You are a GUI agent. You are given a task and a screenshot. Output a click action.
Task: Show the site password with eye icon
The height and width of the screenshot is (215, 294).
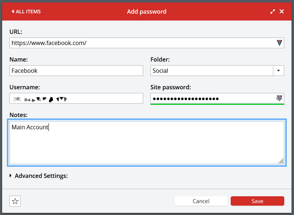coord(279,98)
